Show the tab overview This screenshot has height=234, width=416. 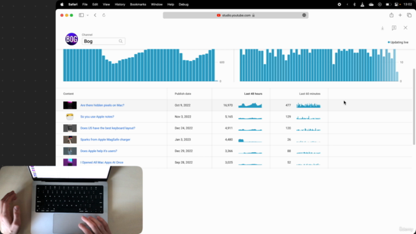tap(409, 15)
